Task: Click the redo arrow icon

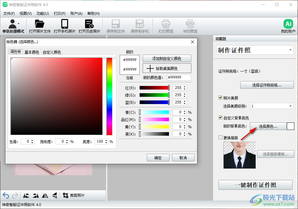Action: (x=15, y=195)
